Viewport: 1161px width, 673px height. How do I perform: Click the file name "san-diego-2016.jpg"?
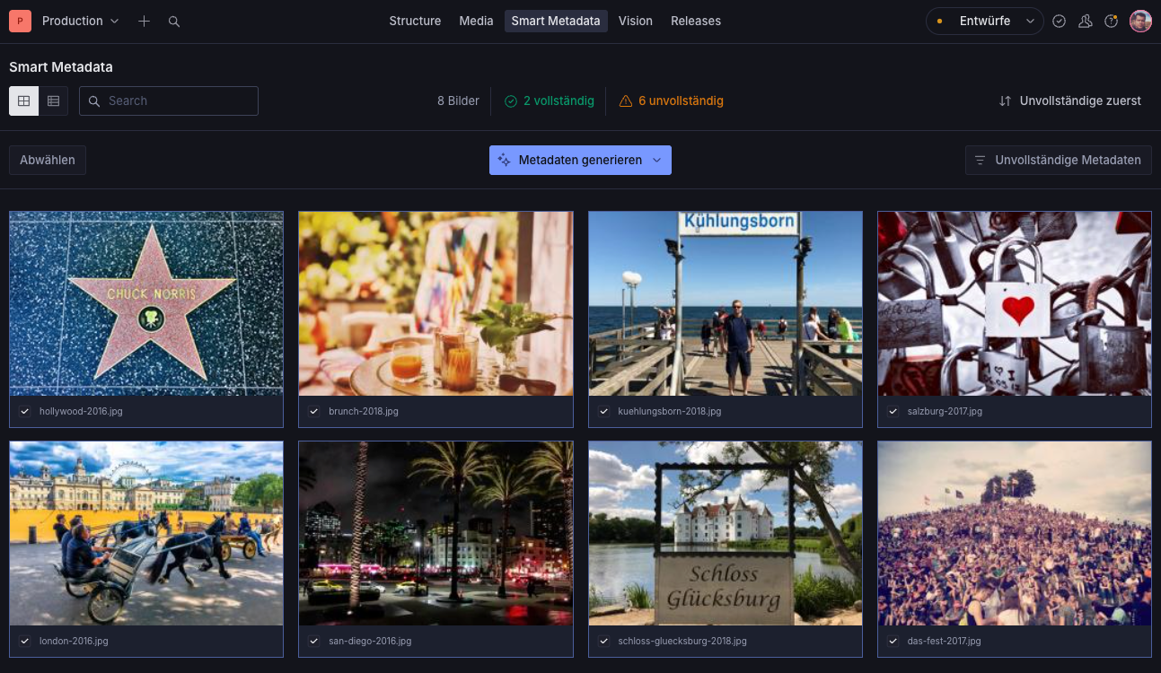point(370,641)
